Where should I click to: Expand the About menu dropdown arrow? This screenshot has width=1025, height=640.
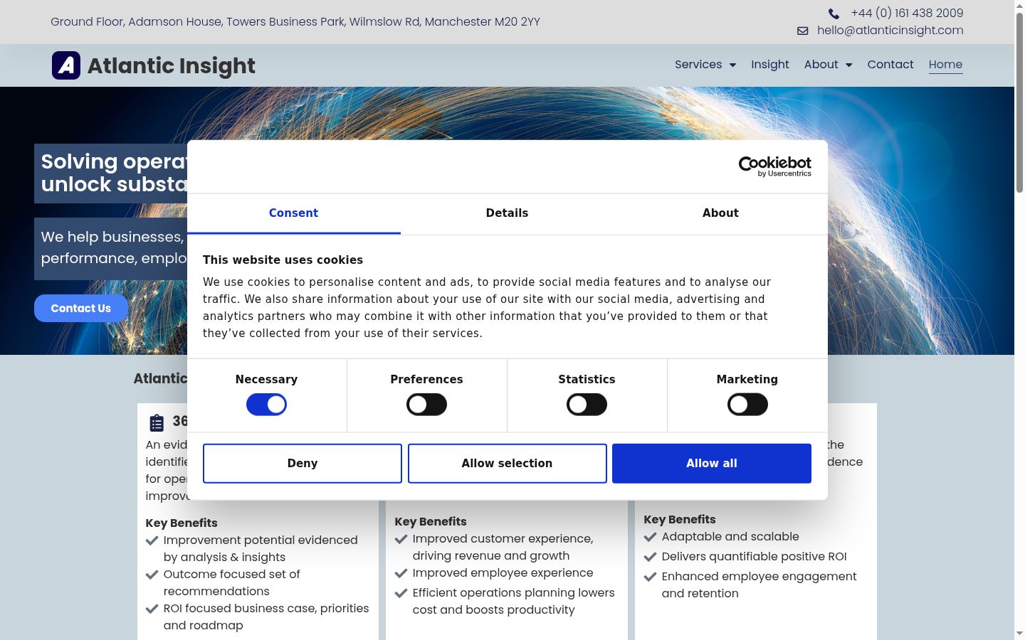click(x=848, y=65)
